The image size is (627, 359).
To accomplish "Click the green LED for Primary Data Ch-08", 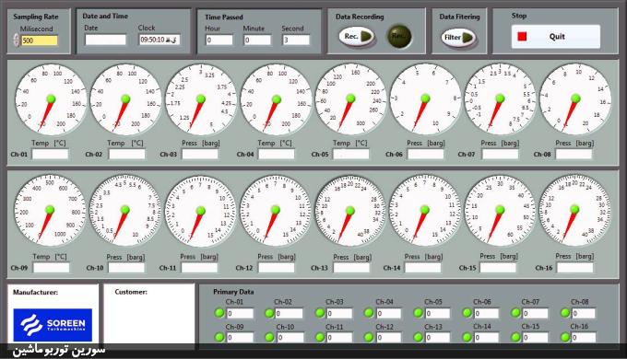I will point(565,313).
